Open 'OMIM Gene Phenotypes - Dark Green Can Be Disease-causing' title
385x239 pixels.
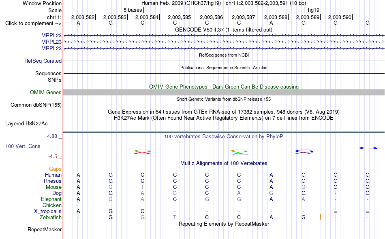pos(224,87)
